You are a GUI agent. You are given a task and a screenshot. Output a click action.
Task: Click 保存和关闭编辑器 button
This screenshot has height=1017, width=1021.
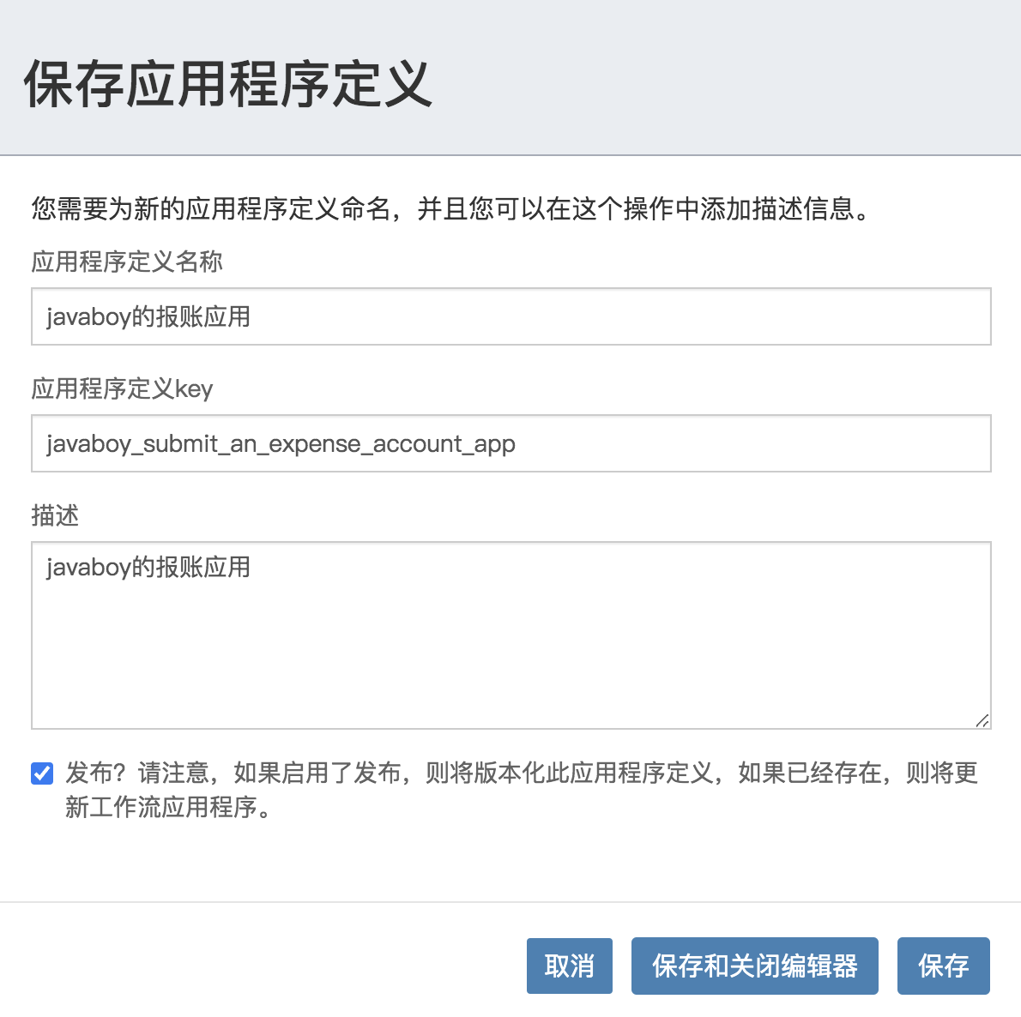point(754,966)
